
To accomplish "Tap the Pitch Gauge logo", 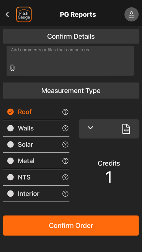I will pos(24,14).
